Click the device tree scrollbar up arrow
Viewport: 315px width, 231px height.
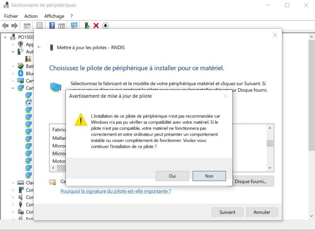pos(311,37)
